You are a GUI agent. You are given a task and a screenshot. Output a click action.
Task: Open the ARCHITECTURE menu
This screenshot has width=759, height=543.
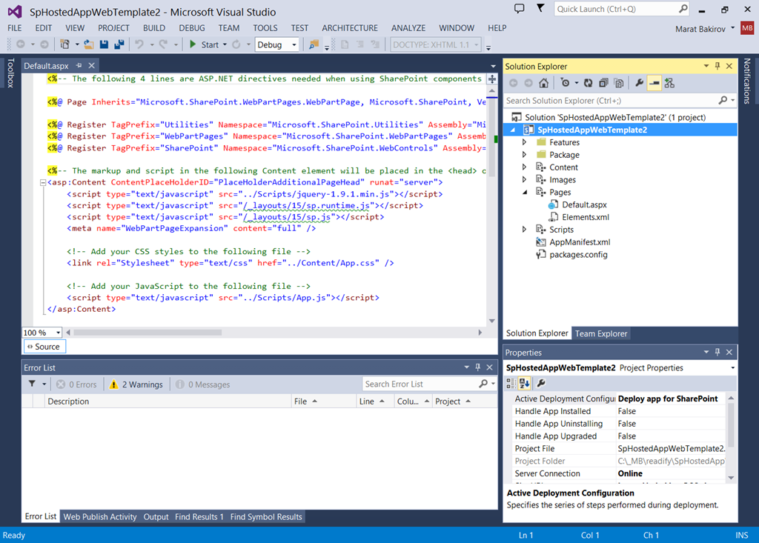[350, 28]
